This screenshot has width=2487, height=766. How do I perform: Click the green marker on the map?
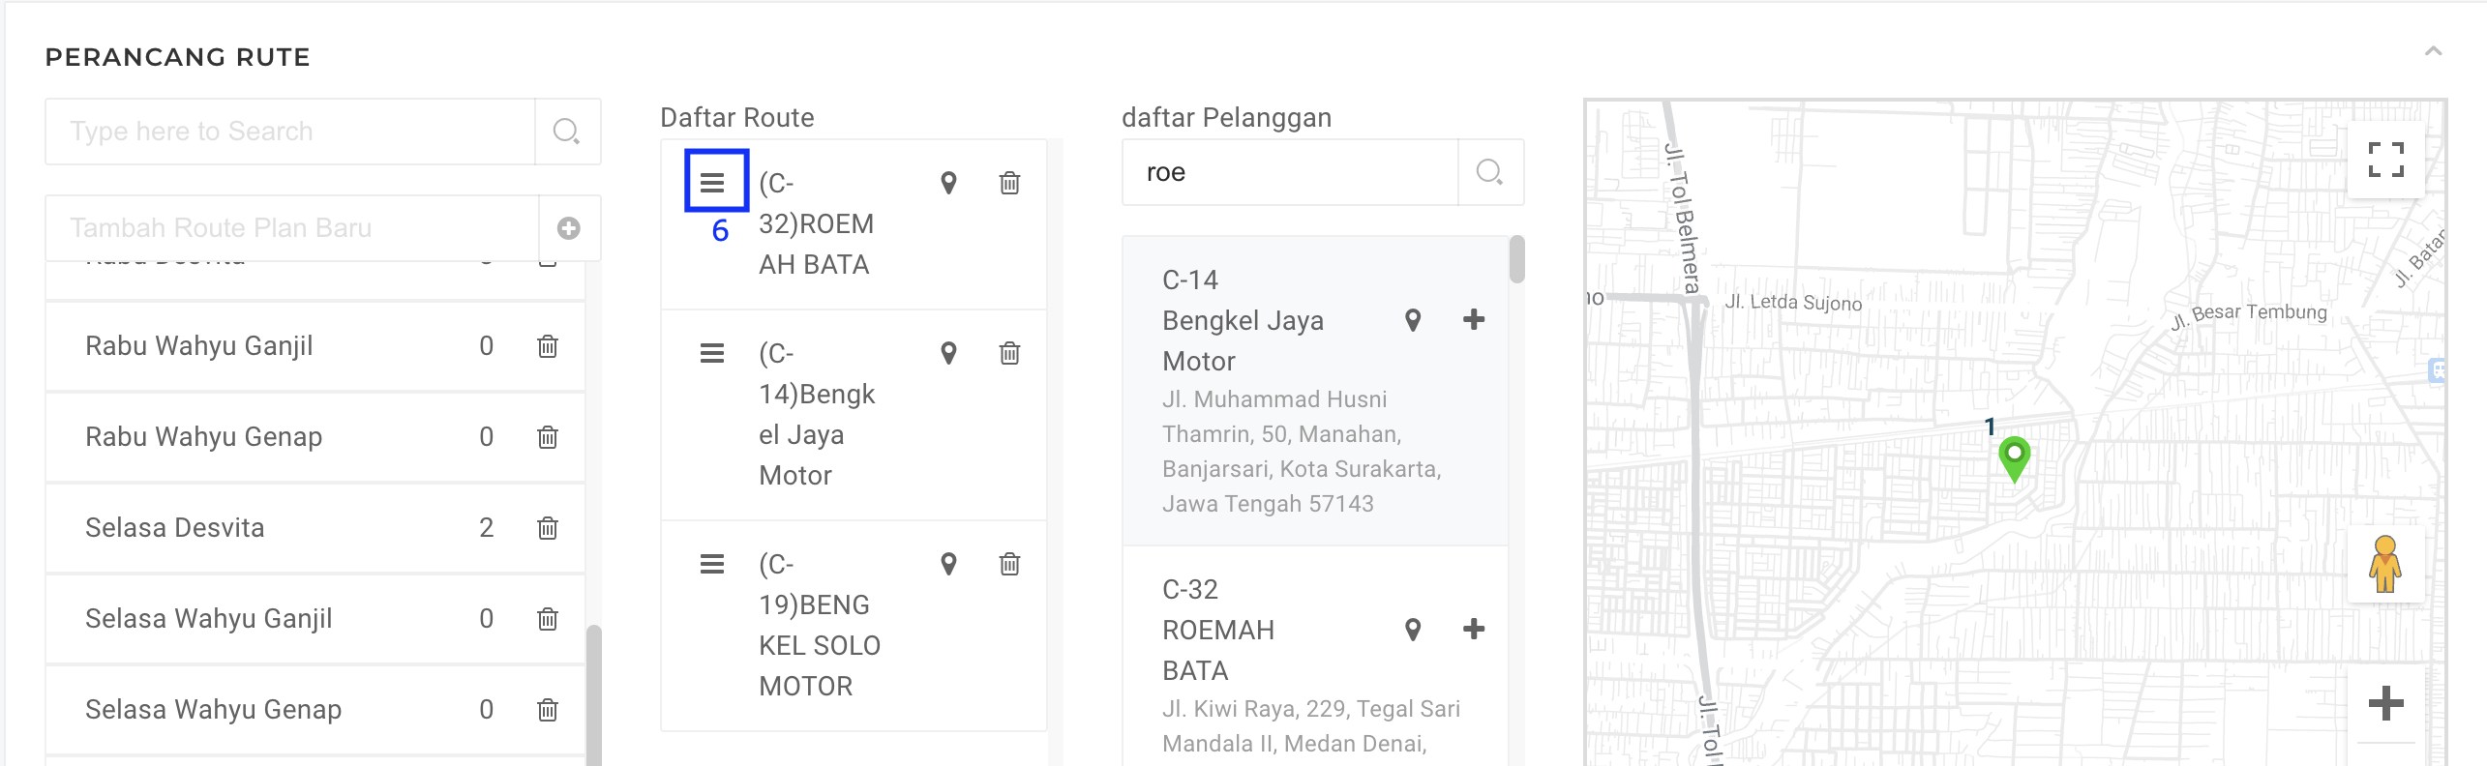tap(2015, 457)
